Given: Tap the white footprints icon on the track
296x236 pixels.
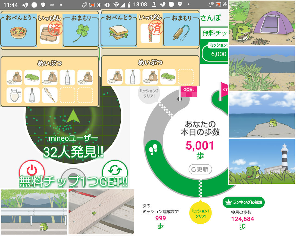Looking at the screenshot, I should [153, 149].
